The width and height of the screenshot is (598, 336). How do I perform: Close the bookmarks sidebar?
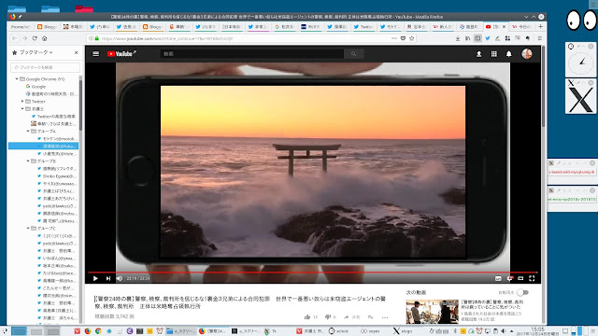pyautogui.click(x=76, y=52)
